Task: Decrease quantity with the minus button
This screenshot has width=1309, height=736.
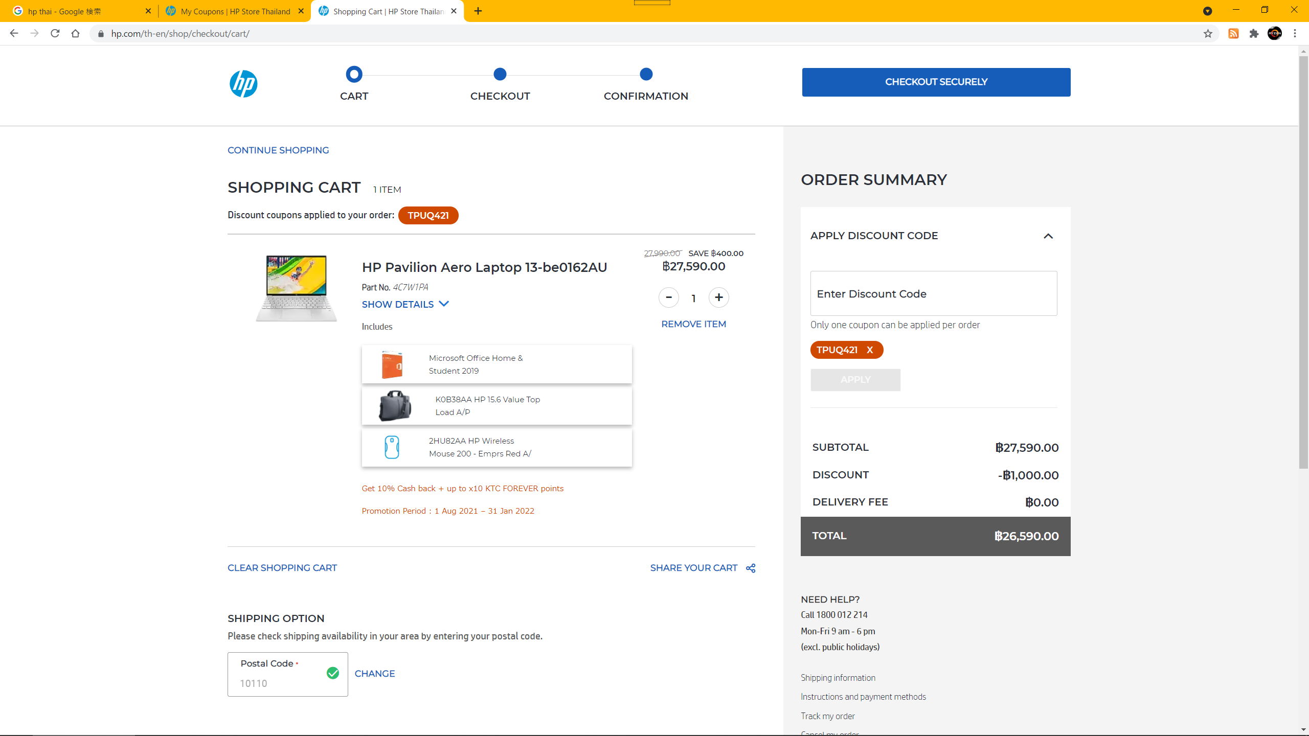Action: pyautogui.click(x=668, y=297)
